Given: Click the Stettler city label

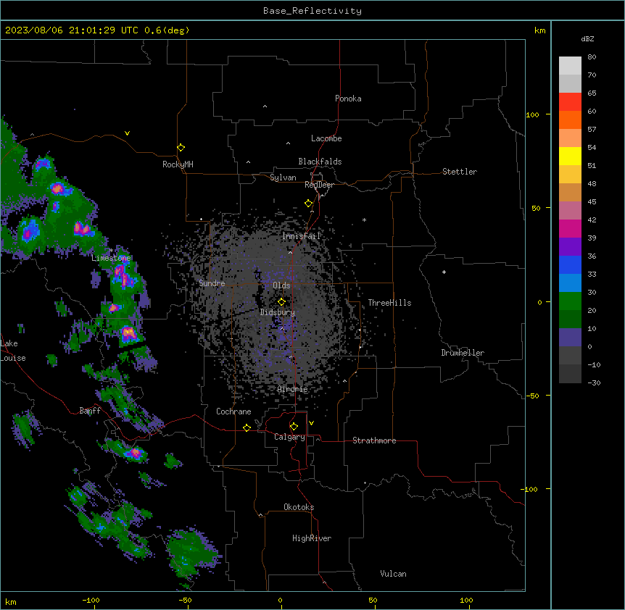Looking at the screenshot, I should coord(460,172).
